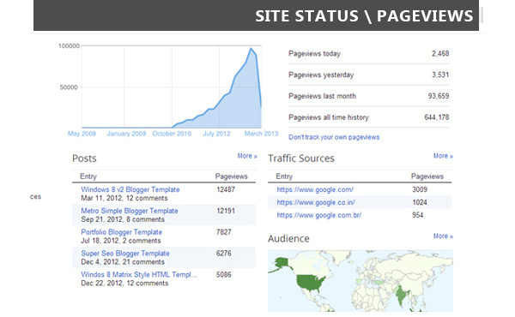
Task: Select the 7827 pageviews cell
Action: tap(224, 232)
